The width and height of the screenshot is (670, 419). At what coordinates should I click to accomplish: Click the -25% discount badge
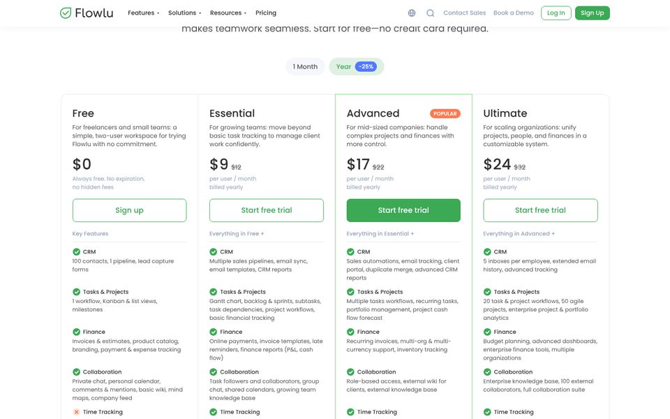tap(366, 67)
